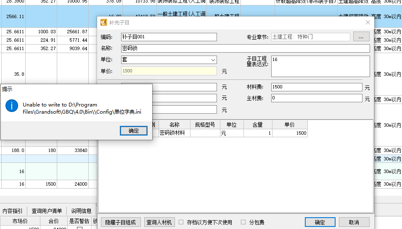
Task: Click the 是否暂估 column header
Action: pos(79,221)
